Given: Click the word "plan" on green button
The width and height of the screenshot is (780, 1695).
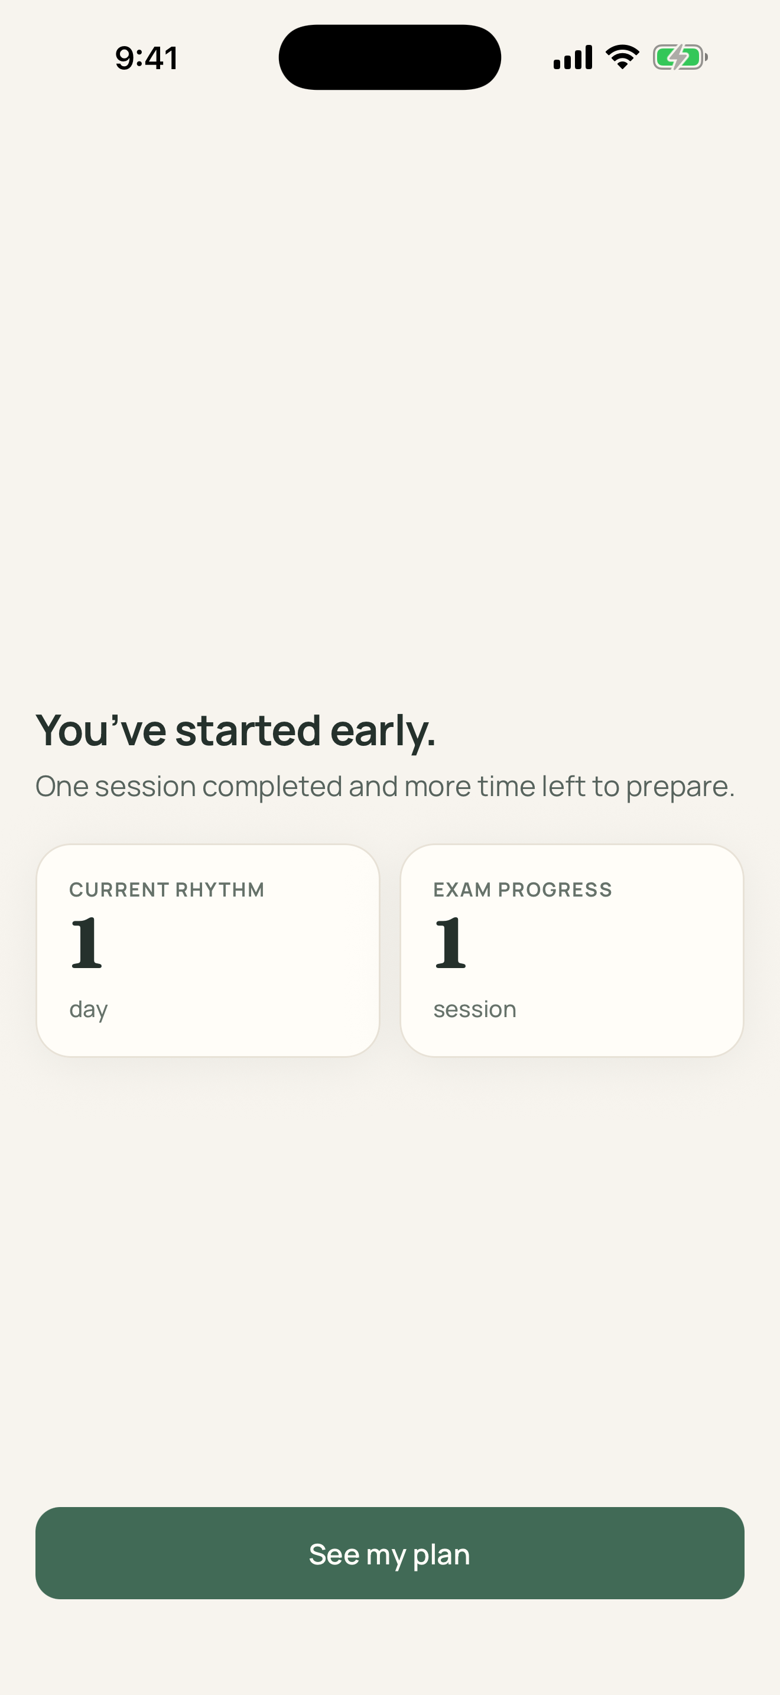Looking at the screenshot, I should coord(441,1555).
